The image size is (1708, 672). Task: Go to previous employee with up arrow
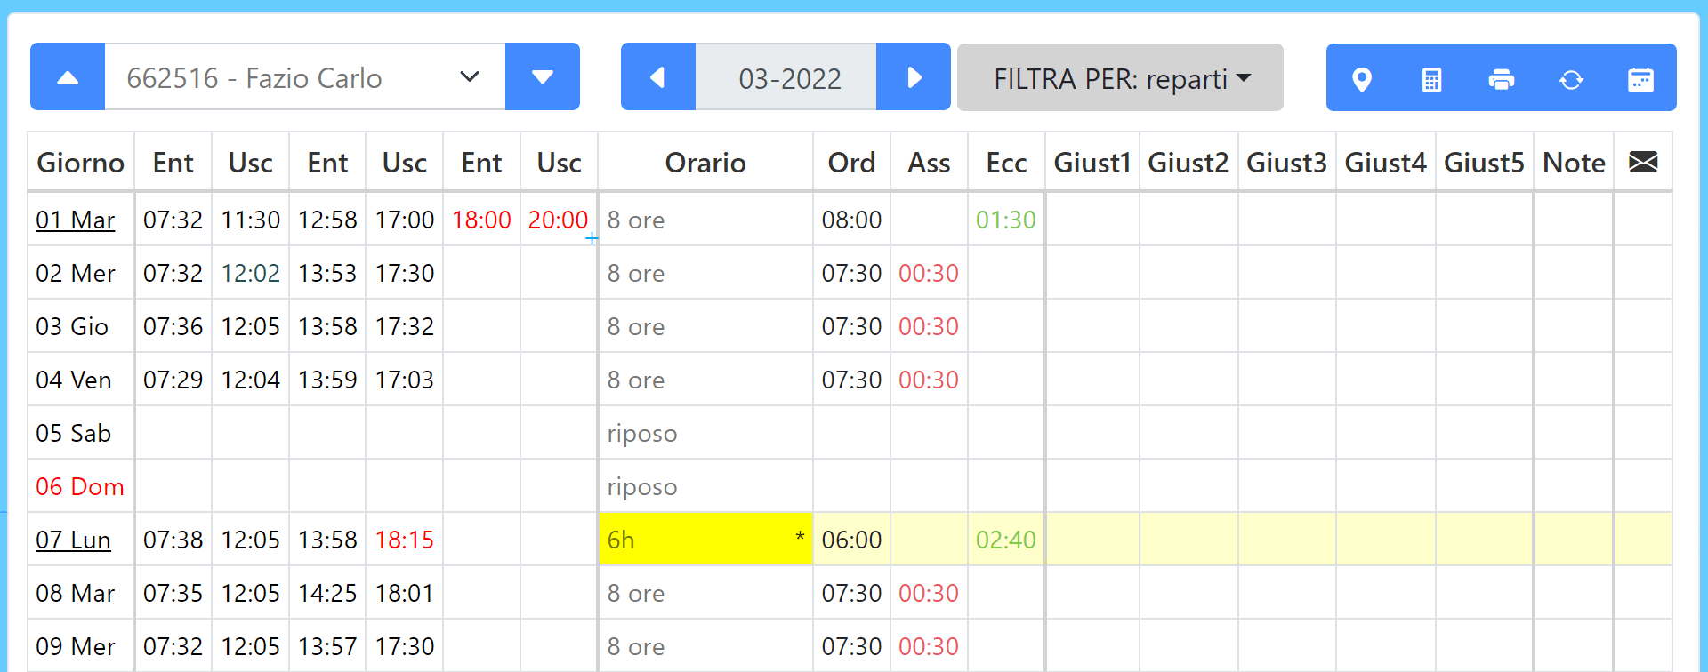point(68,77)
